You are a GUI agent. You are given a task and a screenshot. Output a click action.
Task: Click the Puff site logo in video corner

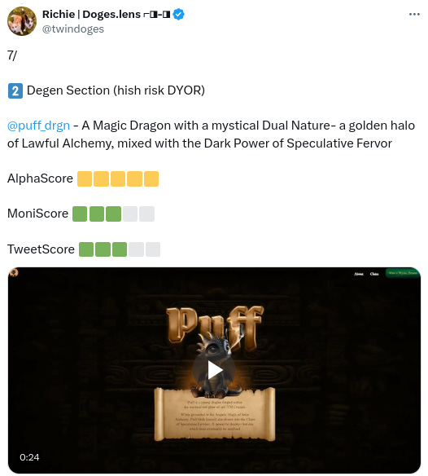coord(14,273)
